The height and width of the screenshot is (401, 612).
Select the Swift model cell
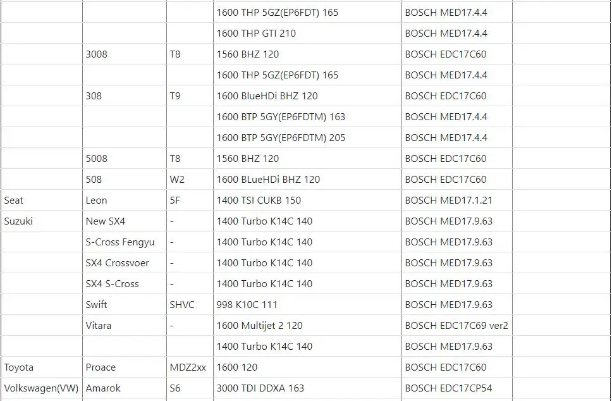[x=125, y=305]
